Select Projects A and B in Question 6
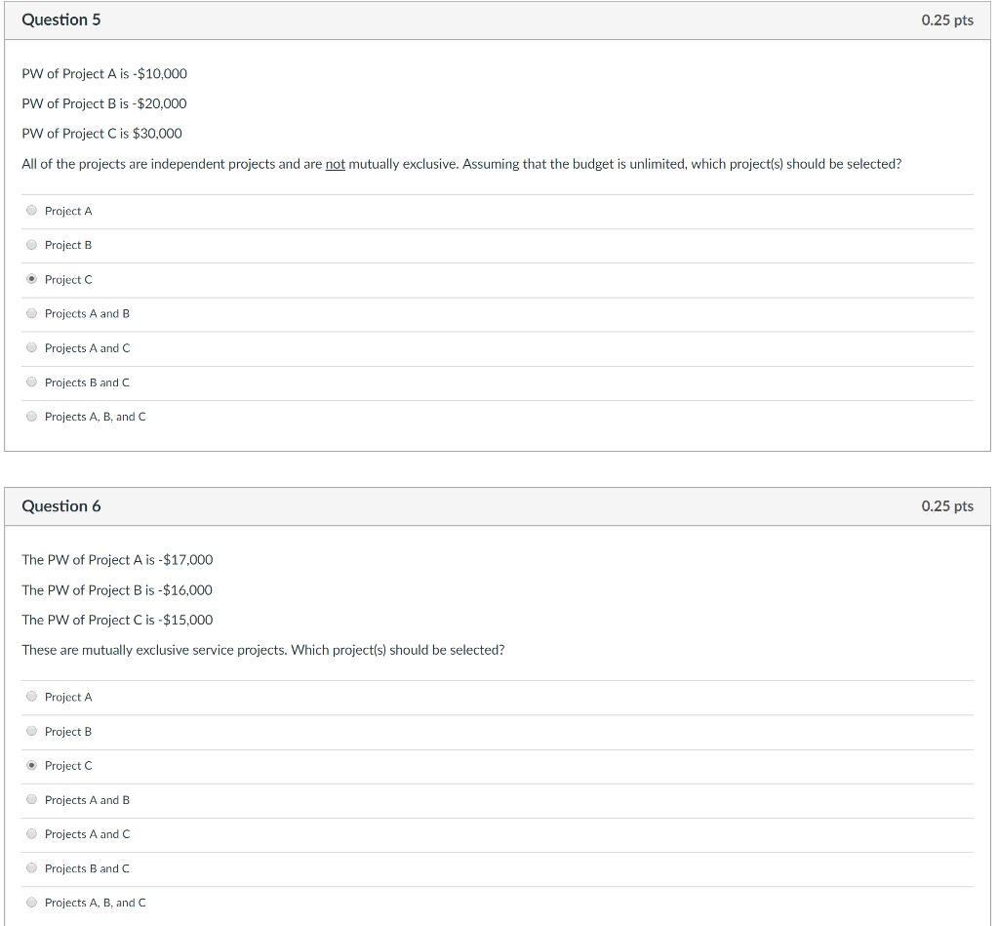The height and width of the screenshot is (926, 999). pyautogui.click(x=31, y=800)
